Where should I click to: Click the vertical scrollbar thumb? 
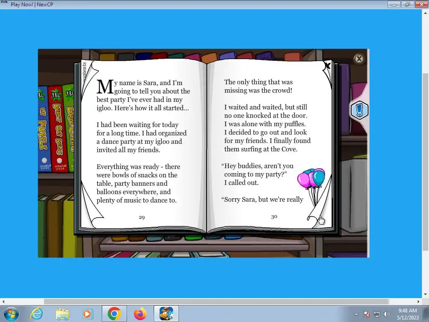426,161
